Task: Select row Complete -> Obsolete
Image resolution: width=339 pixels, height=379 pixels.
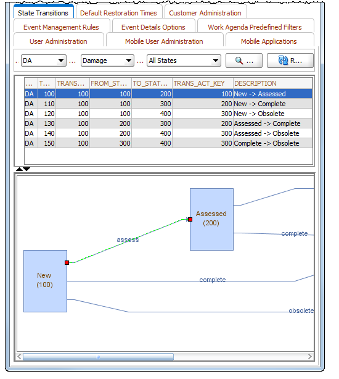Action: 168,143
